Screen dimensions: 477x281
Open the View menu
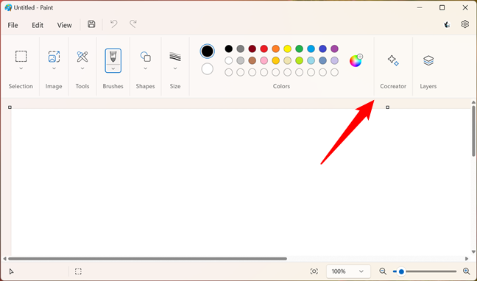65,25
